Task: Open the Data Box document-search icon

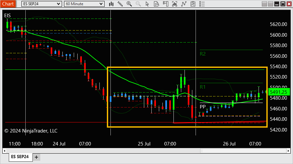Action: 156,4
